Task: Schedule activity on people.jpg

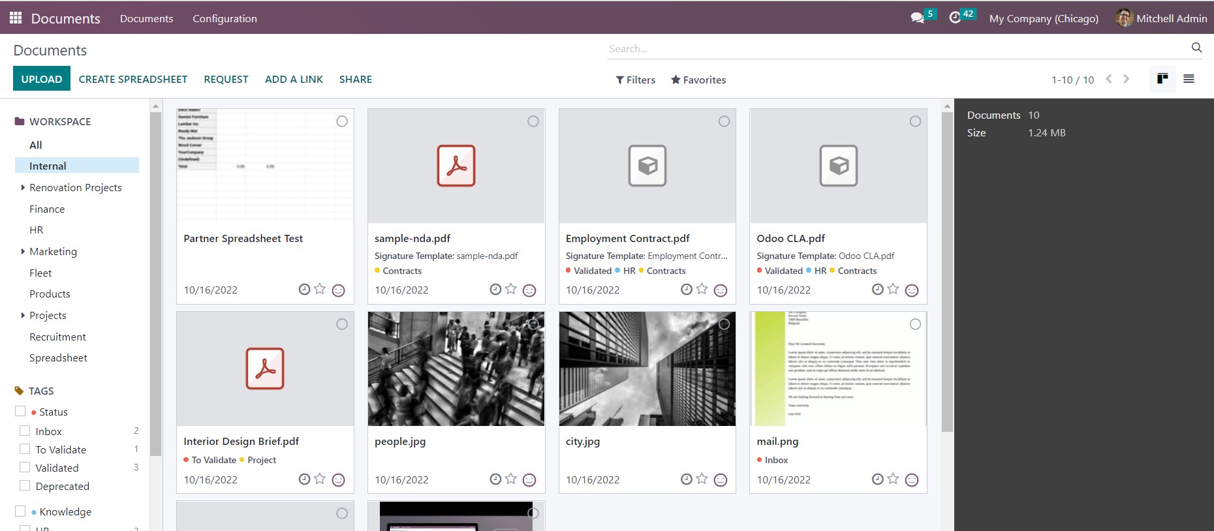Action: (x=495, y=479)
